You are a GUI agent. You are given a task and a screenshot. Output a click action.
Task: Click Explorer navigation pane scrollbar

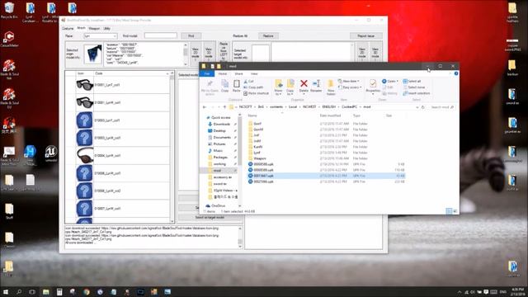point(240,160)
